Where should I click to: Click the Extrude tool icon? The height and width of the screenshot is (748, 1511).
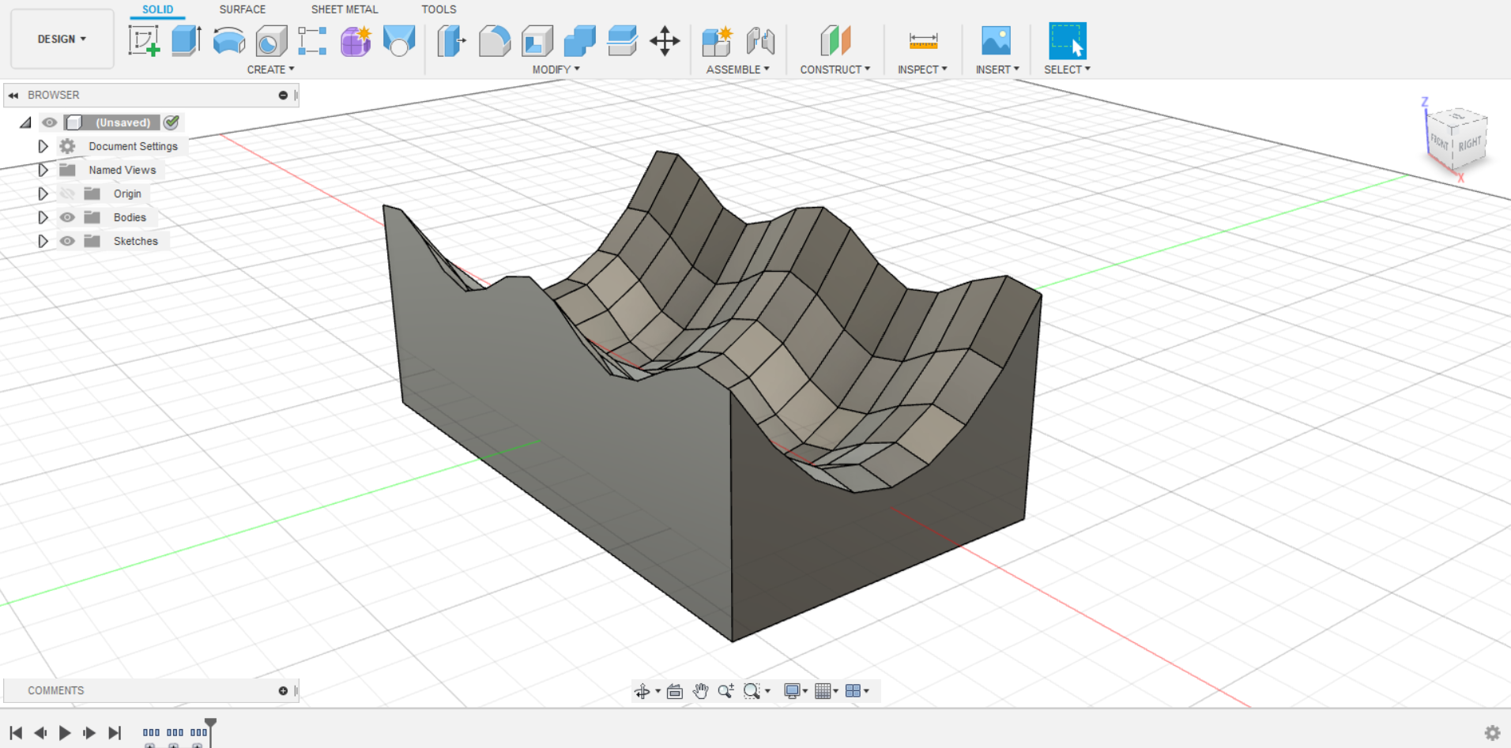pyautogui.click(x=187, y=40)
